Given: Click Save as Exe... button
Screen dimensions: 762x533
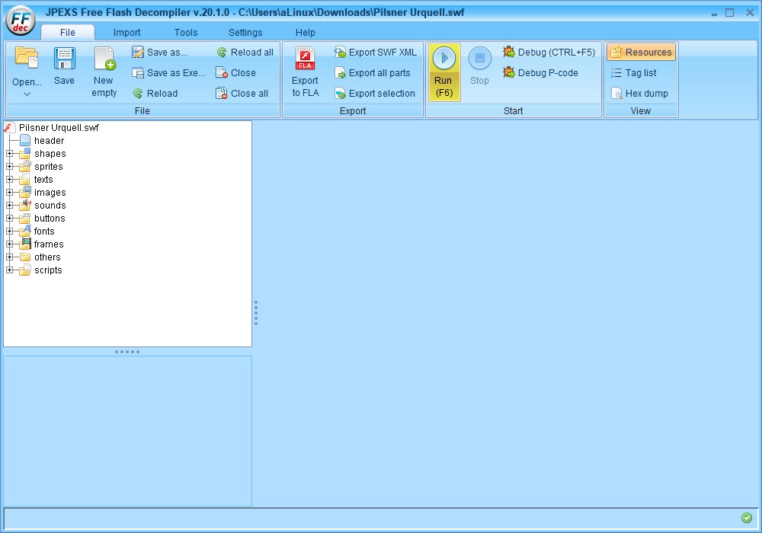Looking at the screenshot, I should pyautogui.click(x=168, y=73).
